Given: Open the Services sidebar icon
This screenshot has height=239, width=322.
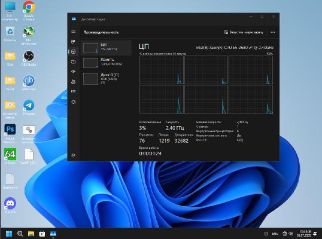Looking at the screenshot, I should click(73, 102).
